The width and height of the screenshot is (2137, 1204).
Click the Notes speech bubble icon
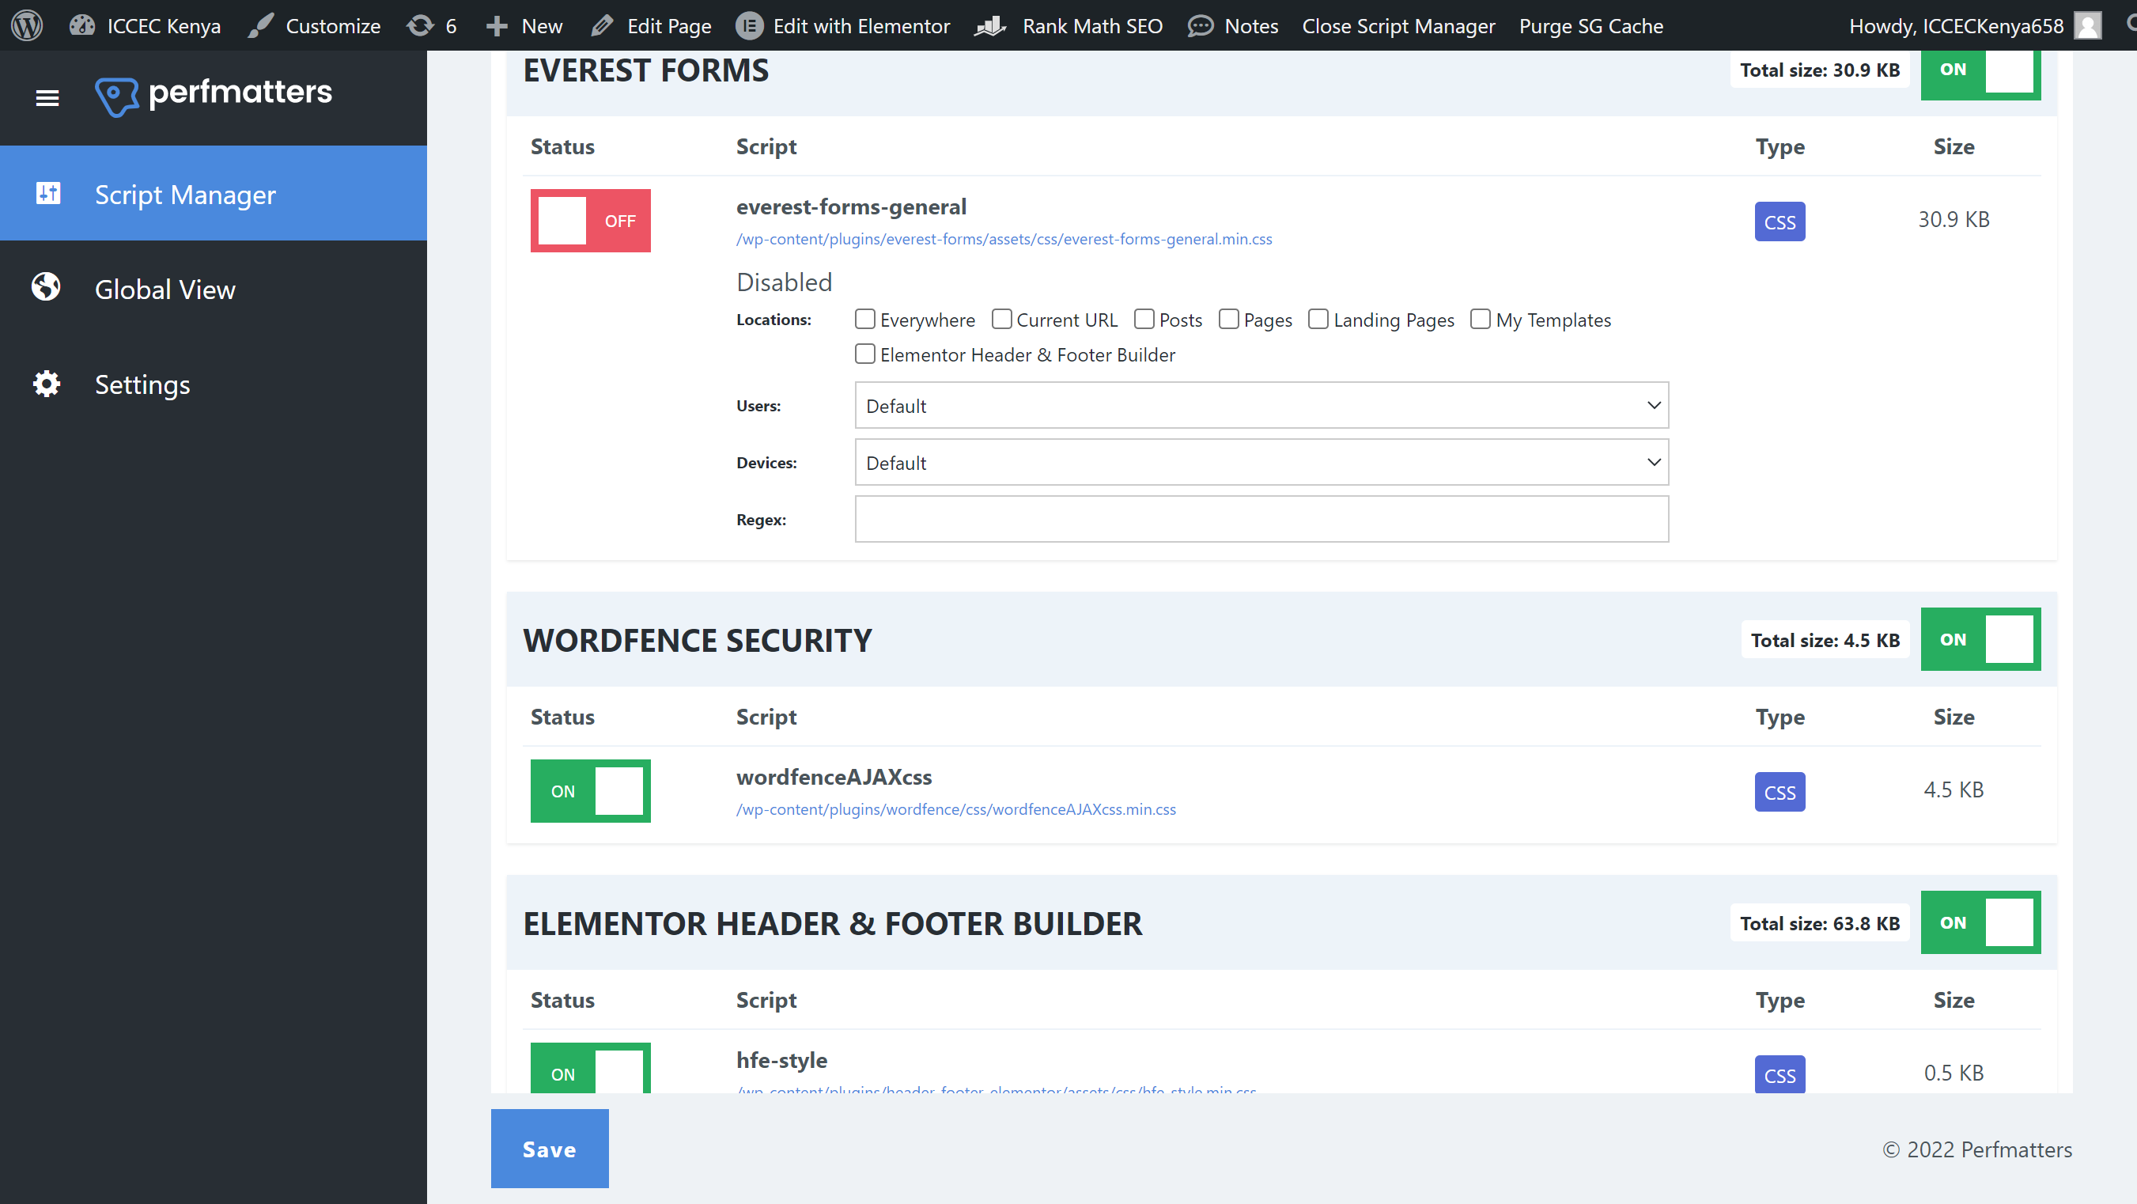coord(1200,26)
